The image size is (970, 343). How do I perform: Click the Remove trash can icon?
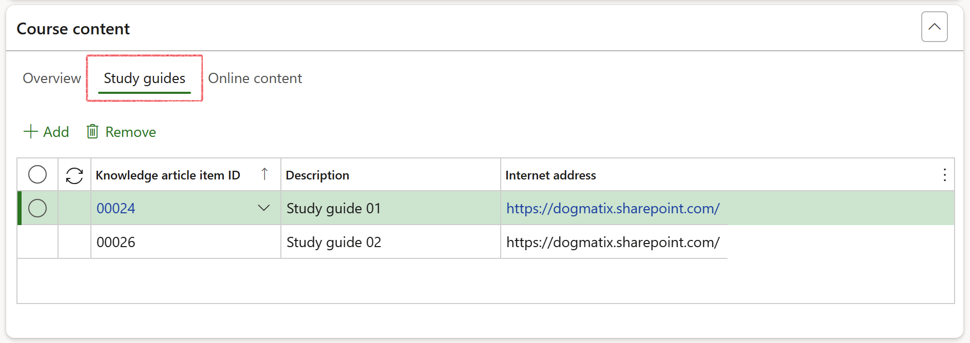pos(92,132)
